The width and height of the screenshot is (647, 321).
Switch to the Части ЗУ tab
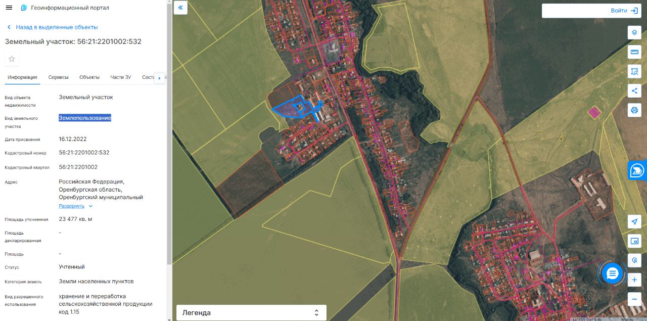point(121,77)
